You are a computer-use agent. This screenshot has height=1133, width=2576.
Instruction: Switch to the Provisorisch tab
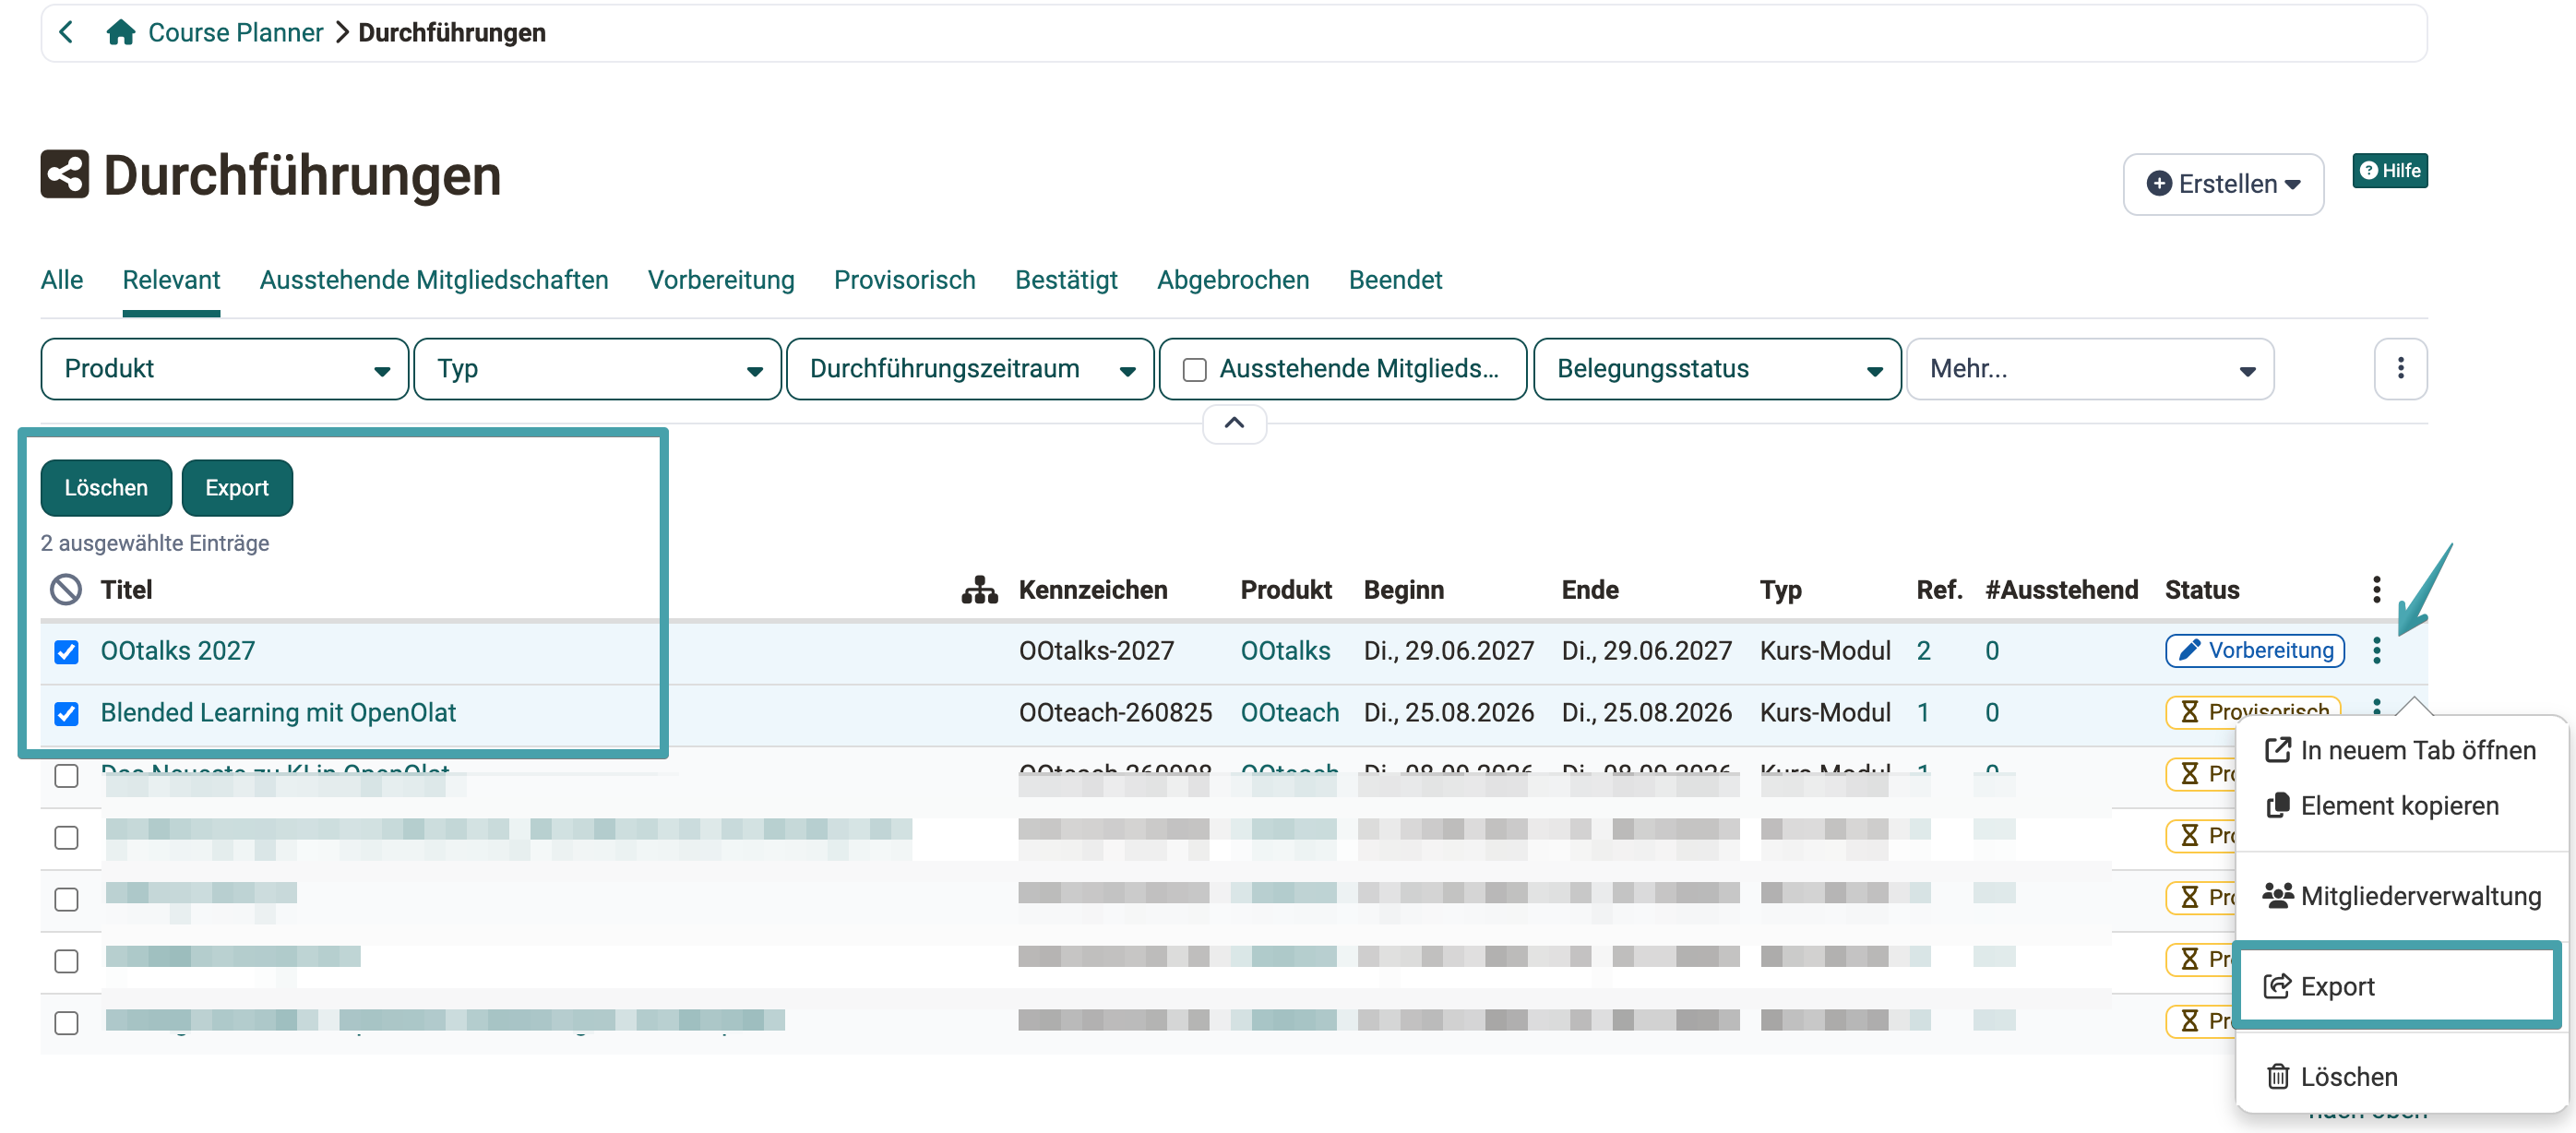click(x=904, y=280)
